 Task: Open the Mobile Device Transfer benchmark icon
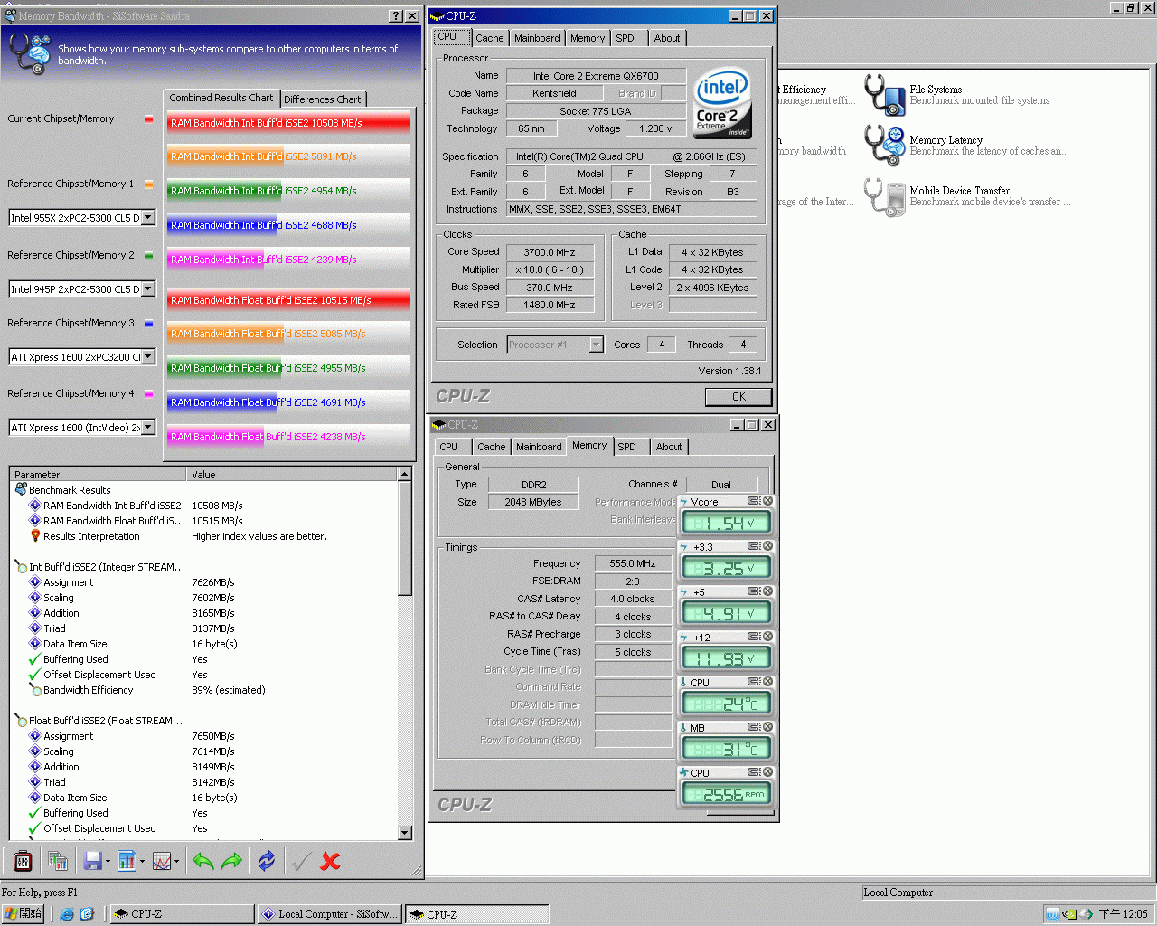pyautogui.click(x=885, y=196)
